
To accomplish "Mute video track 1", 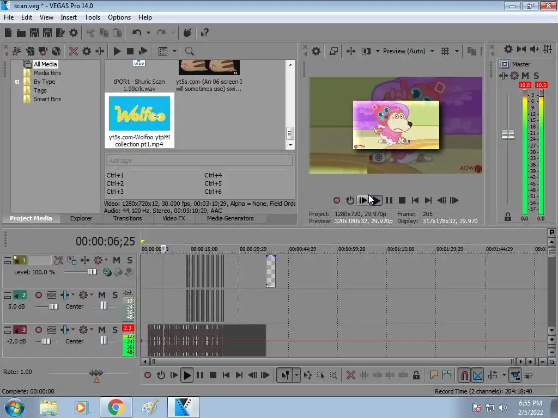I will (117, 260).
